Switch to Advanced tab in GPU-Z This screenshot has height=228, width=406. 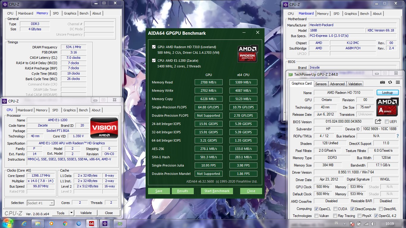pos(337,84)
